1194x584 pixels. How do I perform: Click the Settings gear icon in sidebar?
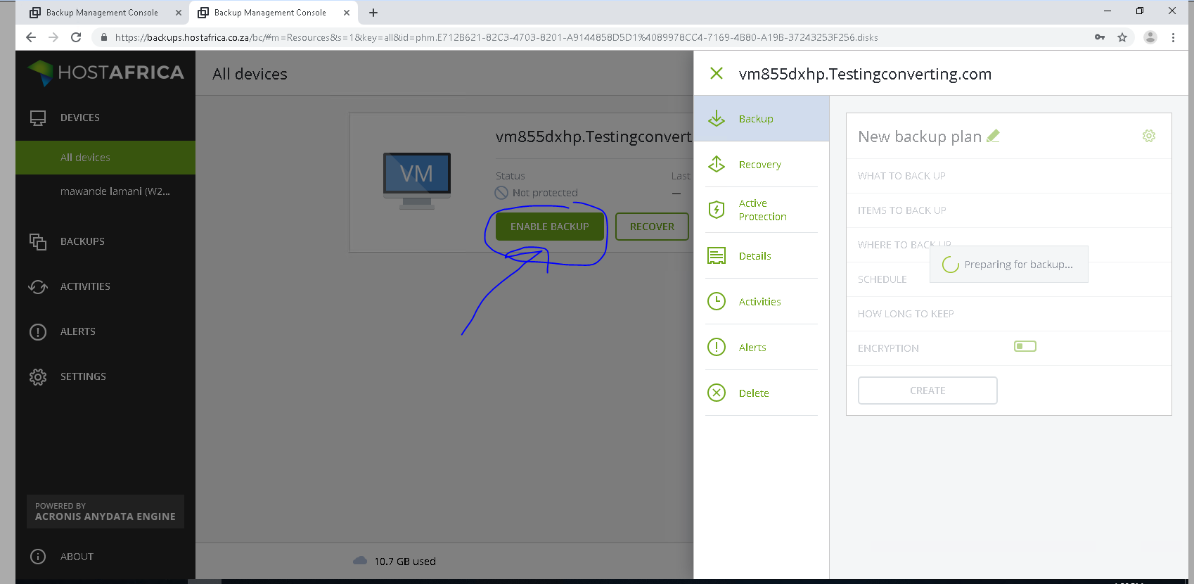[38, 377]
